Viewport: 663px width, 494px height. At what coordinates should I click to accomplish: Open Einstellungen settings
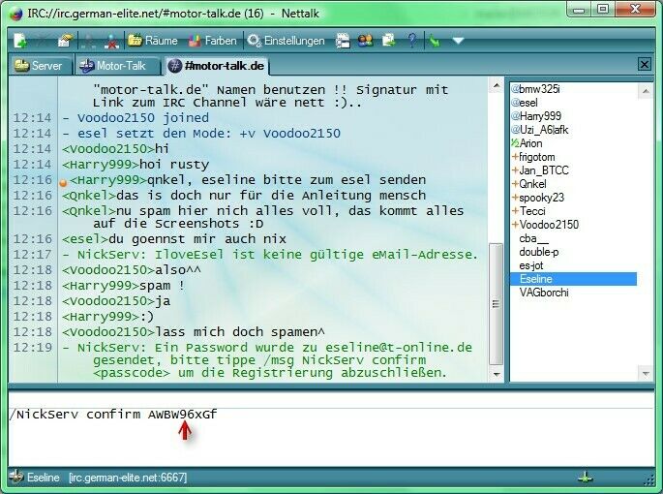pyautogui.click(x=286, y=41)
